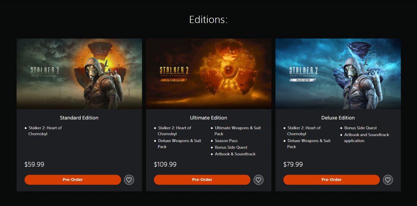The image size is (417, 206).
Task: Wishlist the Deluxe Edition using heart icon
Action: [x=388, y=180]
